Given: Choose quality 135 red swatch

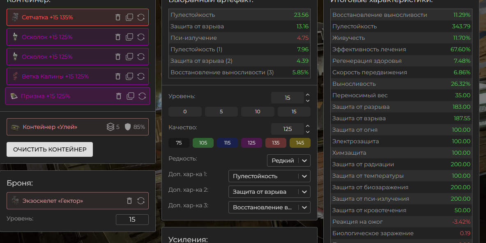Looking at the screenshot, I should coord(276,143).
